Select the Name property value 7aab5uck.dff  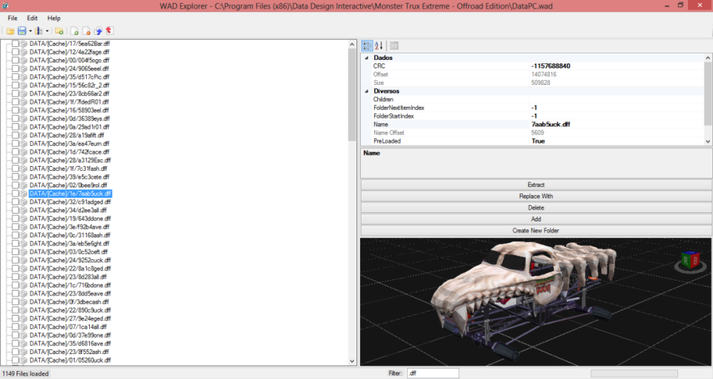click(x=550, y=124)
